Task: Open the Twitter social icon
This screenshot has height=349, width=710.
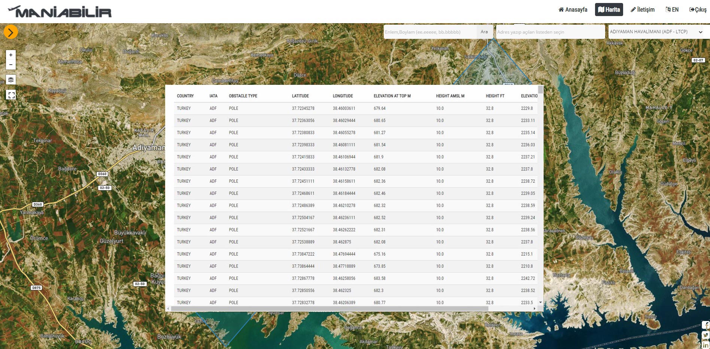Action: (706, 335)
